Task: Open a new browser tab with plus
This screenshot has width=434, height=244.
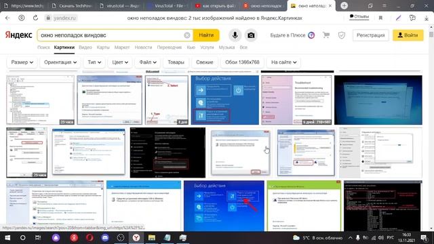Action: 344,5
